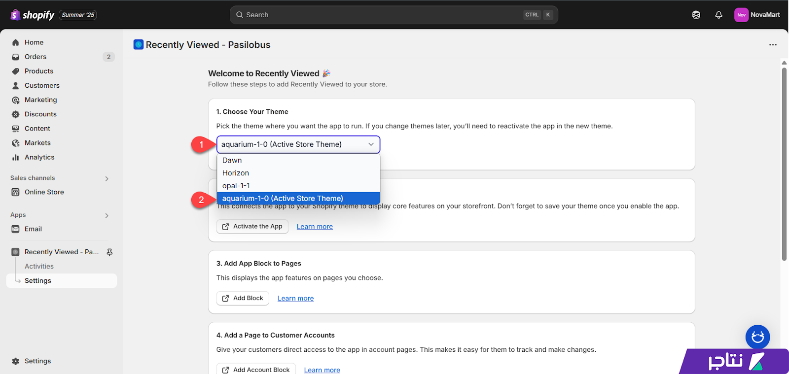Click the external link icon on Add Block
Screen dimensions: 789x374
225,298
